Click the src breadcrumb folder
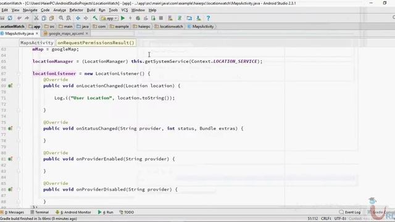The width and height of the screenshot is (395, 222). point(49,27)
